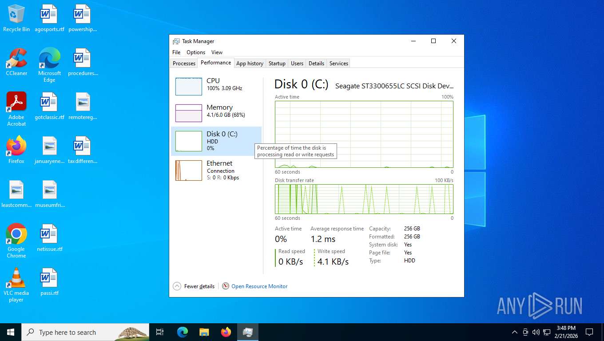Select the taxdifferen desktop document

[83, 150]
